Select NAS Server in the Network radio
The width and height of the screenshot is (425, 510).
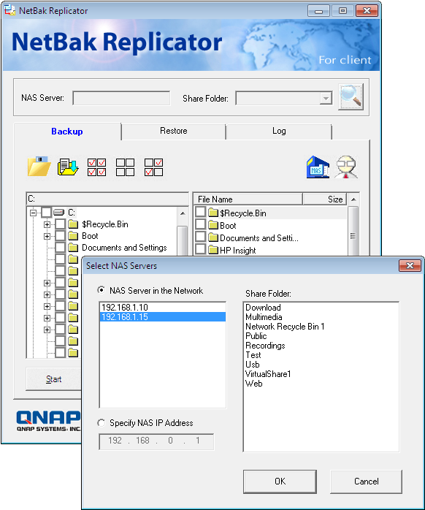102,290
